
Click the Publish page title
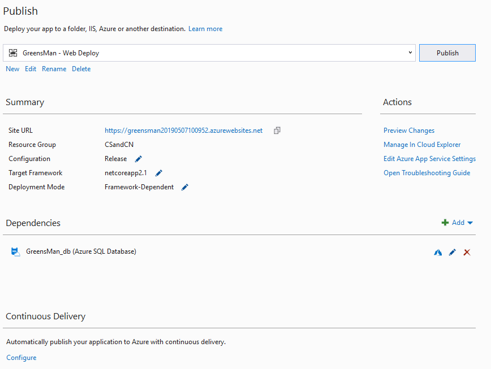(20, 11)
